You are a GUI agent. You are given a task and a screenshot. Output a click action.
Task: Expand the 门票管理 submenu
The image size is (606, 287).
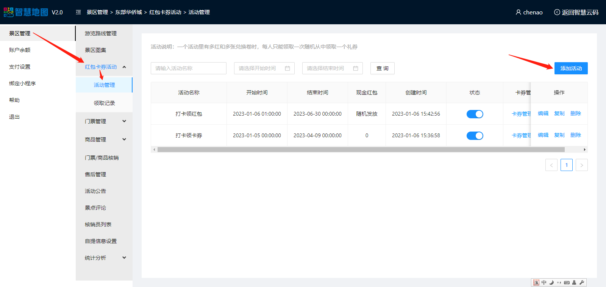124,121
